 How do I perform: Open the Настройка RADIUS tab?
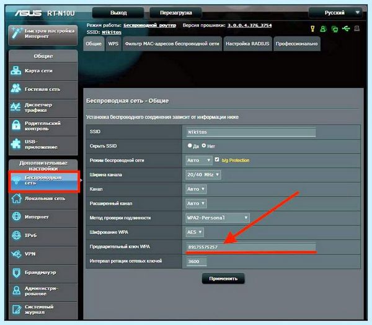tap(247, 43)
